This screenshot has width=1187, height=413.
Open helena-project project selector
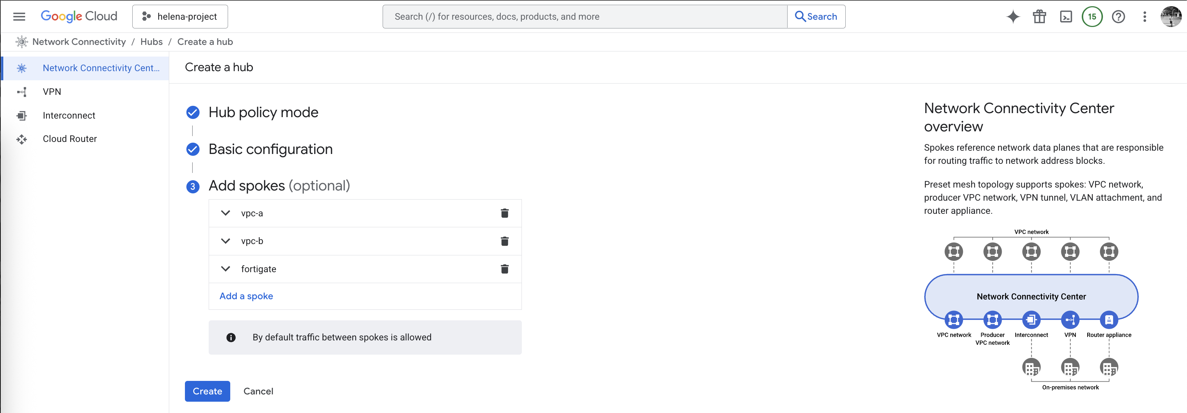[x=180, y=16]
